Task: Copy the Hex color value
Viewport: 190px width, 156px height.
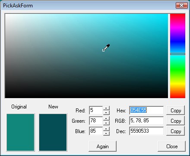Action: click(175, 110)
